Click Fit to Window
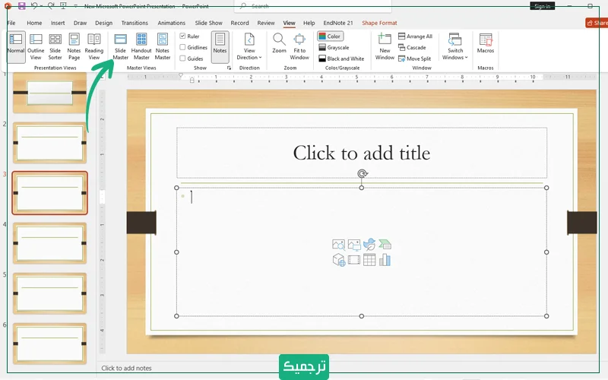Viewport: 608px width, 380px height. tap(299, 46)
